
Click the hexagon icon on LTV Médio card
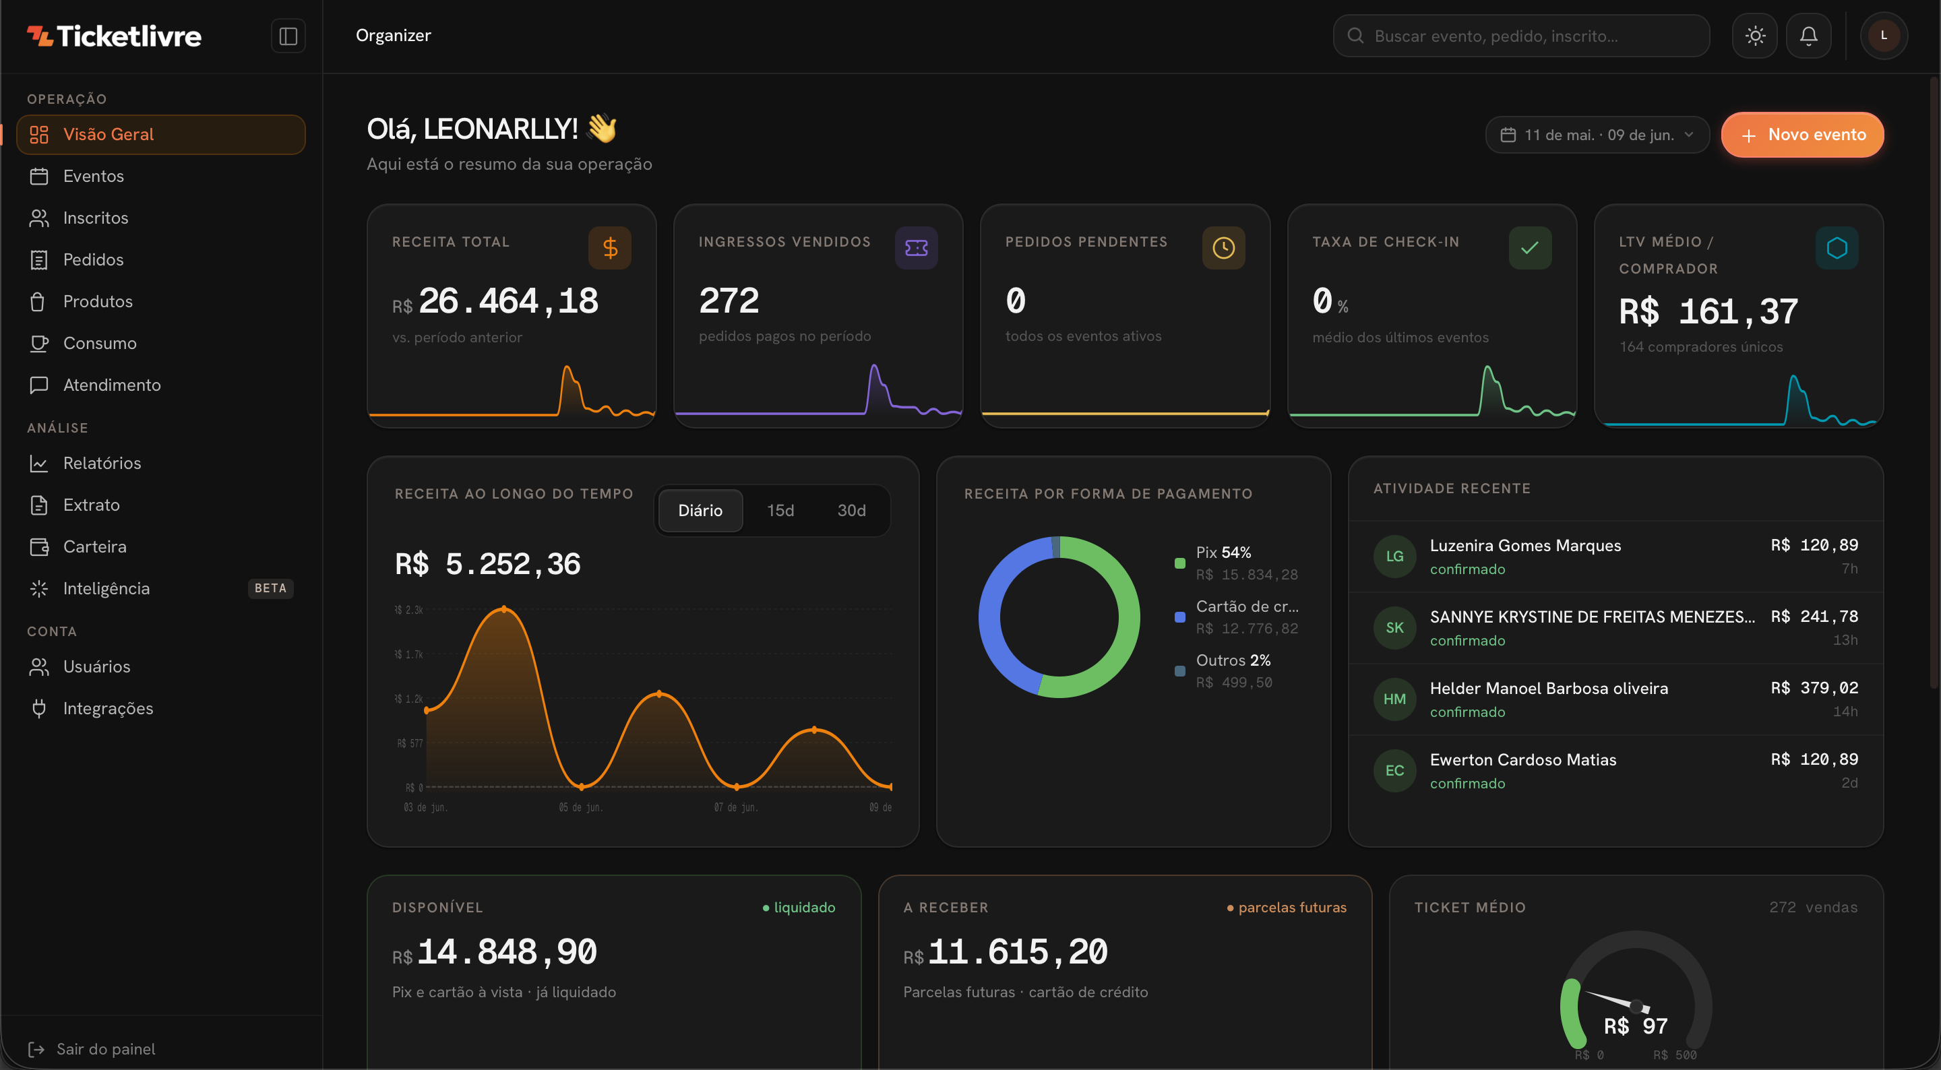click(x=1837, y=248)
